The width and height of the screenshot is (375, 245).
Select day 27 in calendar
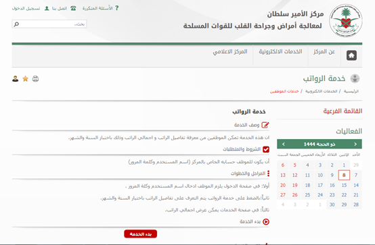pos(283,195)
